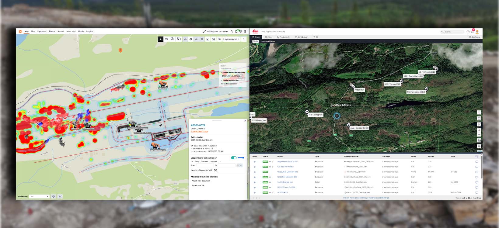Open the search magnifier in left app header
This screenshot has width=499, height=228.
point(232,31)
